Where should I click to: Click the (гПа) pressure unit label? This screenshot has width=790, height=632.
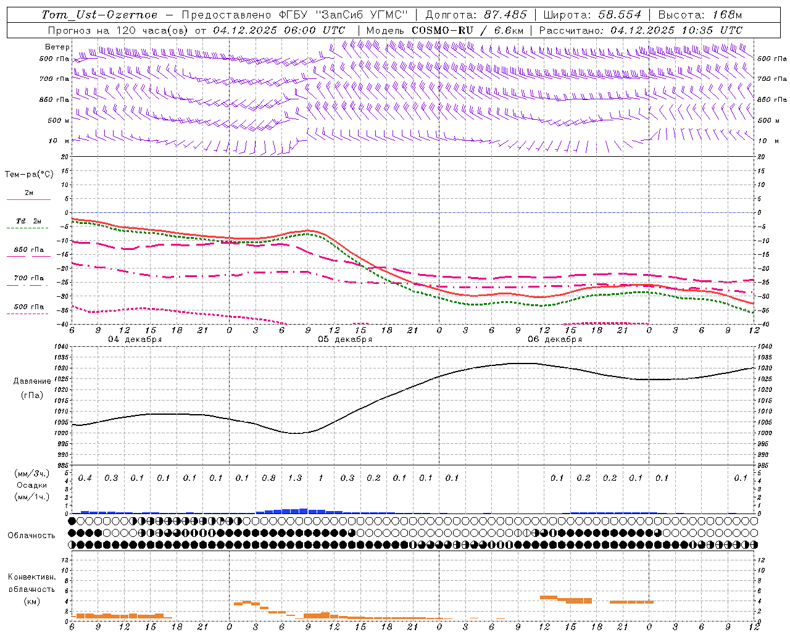tap(32, 395)
